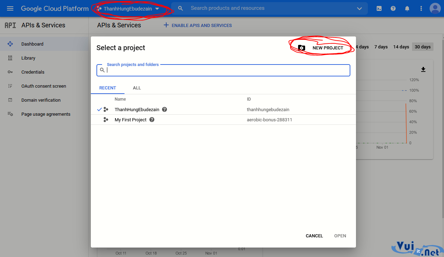Click the aerobic-bonus-288311 project ID

point(269,120)
